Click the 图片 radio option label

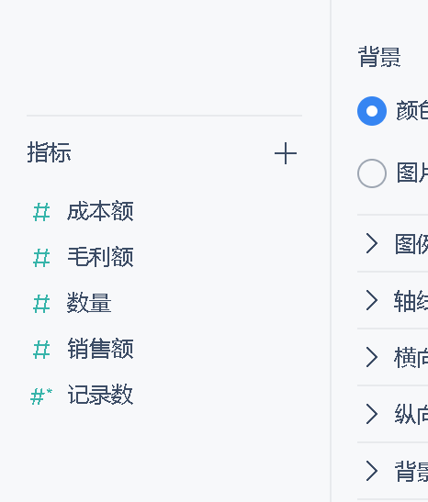click(412, 173)
